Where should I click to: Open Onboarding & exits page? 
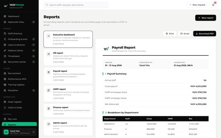[19, 39]
